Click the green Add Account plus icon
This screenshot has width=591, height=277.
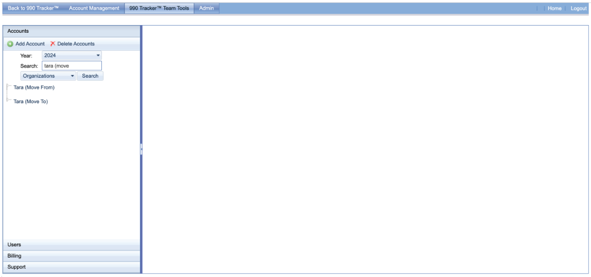click(10, 44)
